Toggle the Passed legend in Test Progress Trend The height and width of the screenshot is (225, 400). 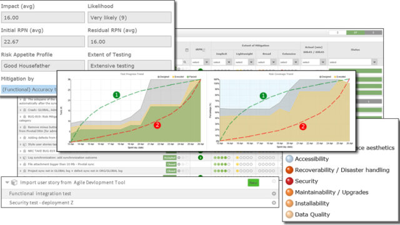click(x=192, y=77)
